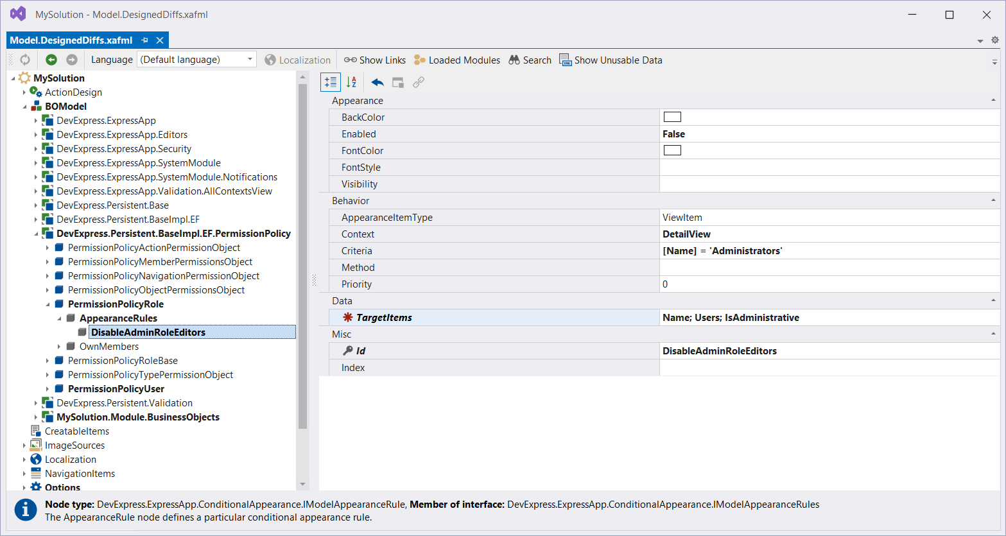Screen dimensions: 1006x536
Task: Select PermissionPolicyTypePermissionObject tree item
Action: 150,374
